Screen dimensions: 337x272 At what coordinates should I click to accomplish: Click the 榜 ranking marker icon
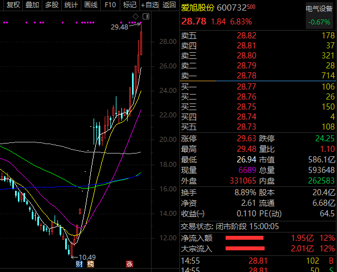tap(90, 264)
